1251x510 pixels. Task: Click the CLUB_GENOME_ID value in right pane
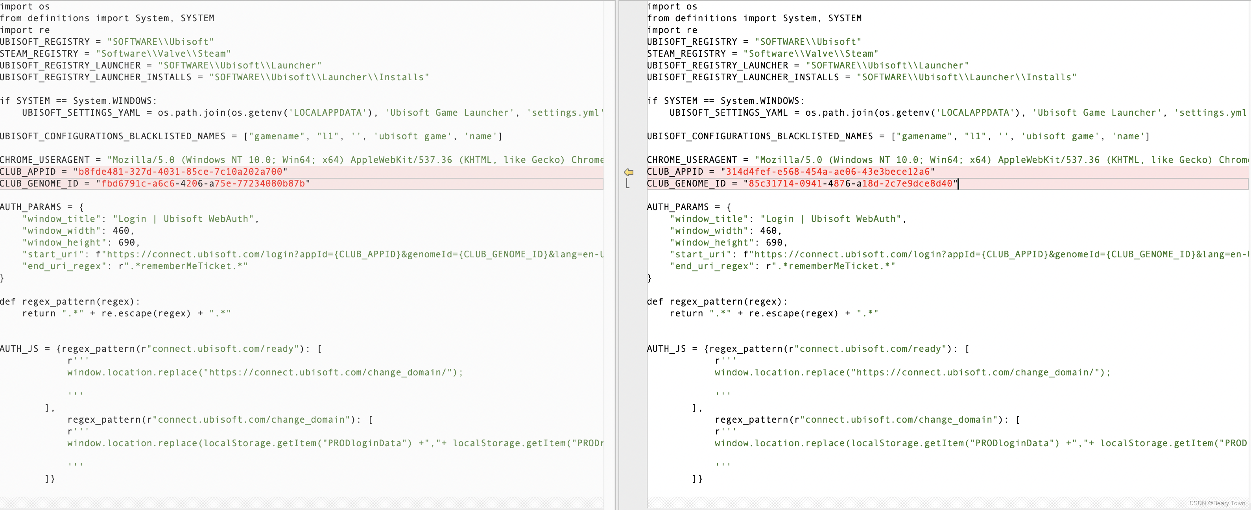[851, 184]
